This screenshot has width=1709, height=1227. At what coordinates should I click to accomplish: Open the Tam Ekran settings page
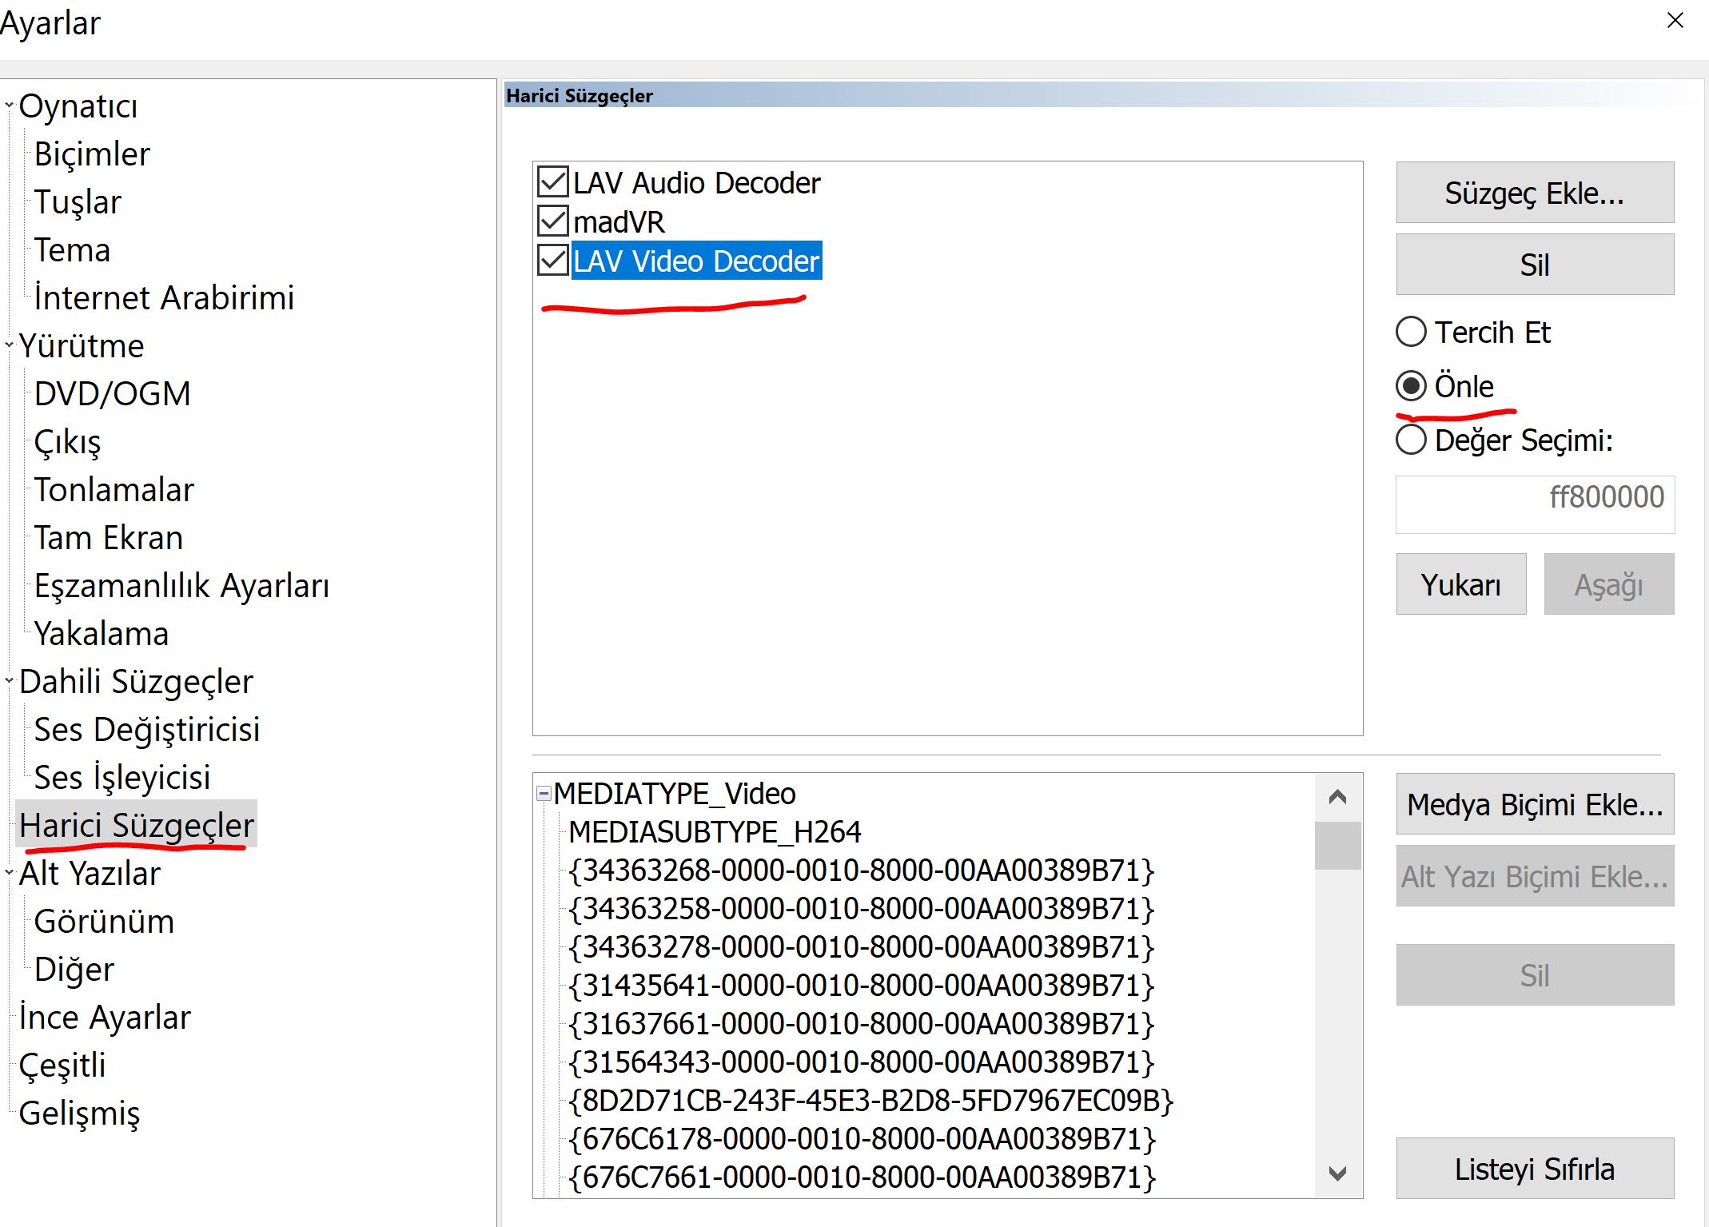tap(109, 537)
